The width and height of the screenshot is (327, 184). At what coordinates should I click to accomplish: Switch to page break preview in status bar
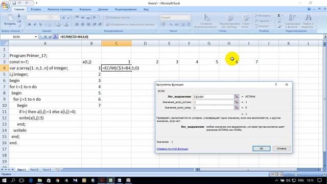click(x=281, y=174)
